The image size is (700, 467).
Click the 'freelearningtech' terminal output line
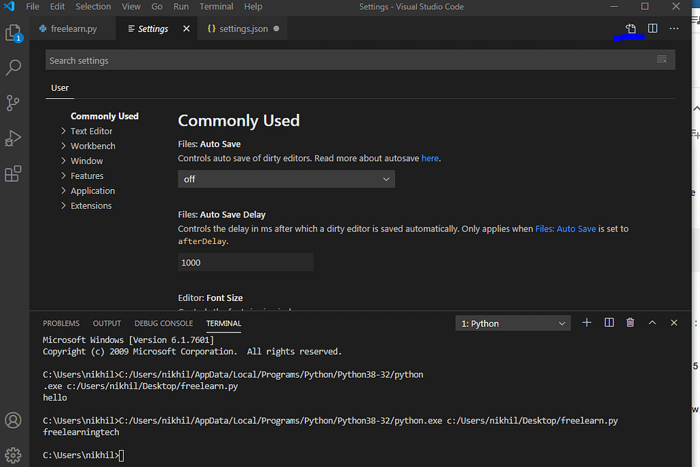coord(81,432)
